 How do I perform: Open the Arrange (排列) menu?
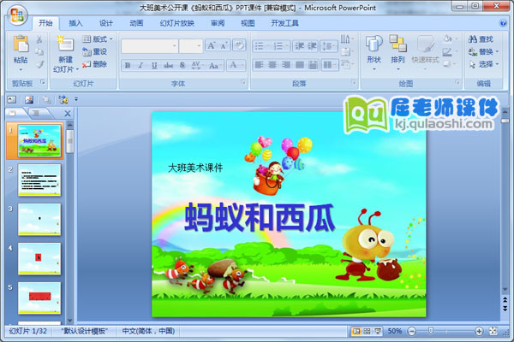click(397, 52)
